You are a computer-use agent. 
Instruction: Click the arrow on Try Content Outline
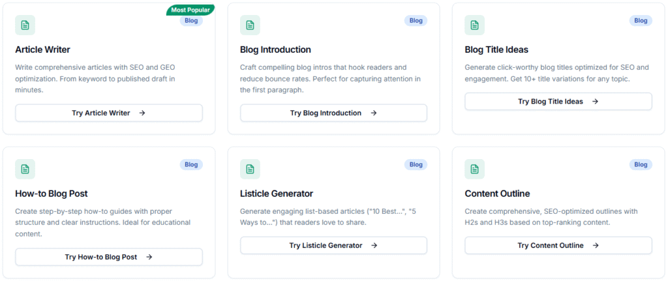(596, 245)
